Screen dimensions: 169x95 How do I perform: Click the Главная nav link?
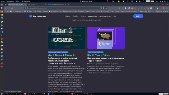pos(68,16)
